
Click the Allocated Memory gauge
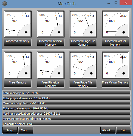[18, 24]
